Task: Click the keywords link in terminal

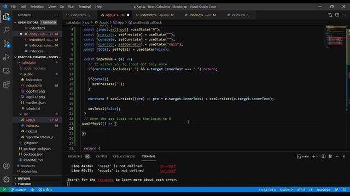Action: coord(106,180)
